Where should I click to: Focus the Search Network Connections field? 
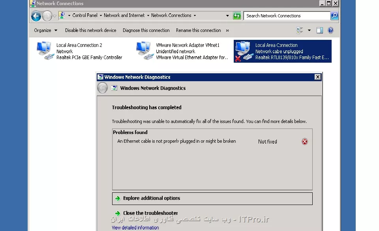tap(287, 16)
